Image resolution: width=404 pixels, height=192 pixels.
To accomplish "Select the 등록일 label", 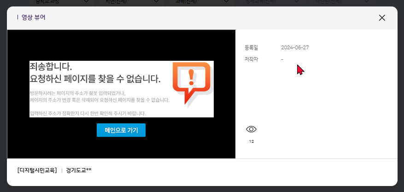I will tap(252, 47).
